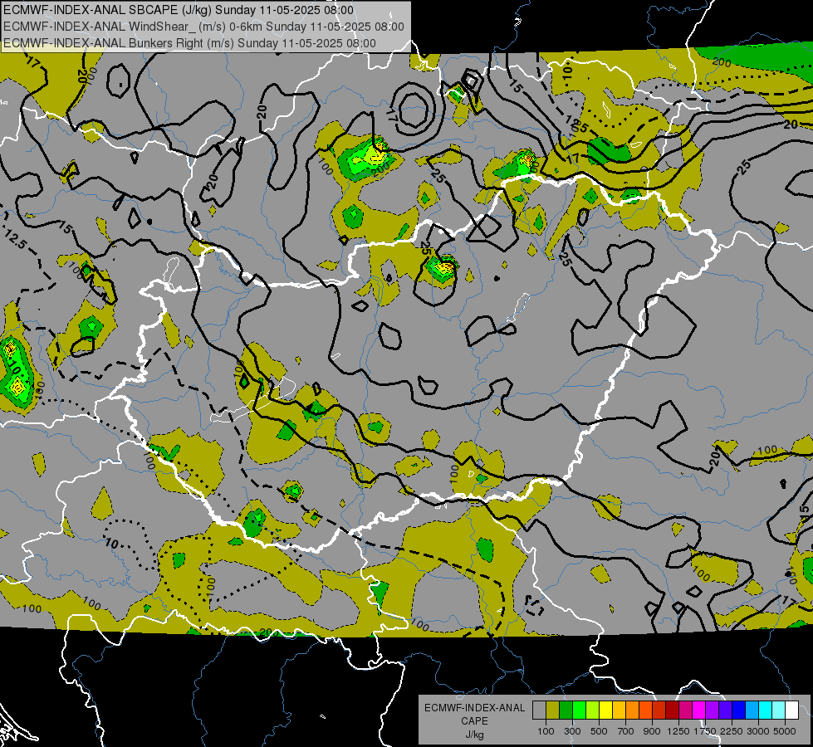Select the dark green legend swatch

click(566, 710)
